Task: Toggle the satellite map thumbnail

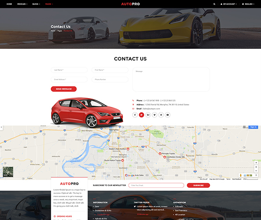Action: coord(8,172)
